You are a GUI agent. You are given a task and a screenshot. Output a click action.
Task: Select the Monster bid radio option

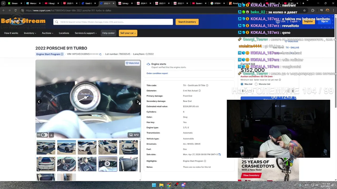tap(256, 84)
